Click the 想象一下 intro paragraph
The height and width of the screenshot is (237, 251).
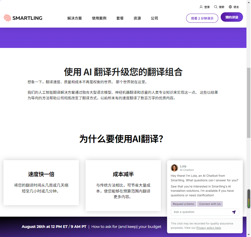click(x=87, y=82)
